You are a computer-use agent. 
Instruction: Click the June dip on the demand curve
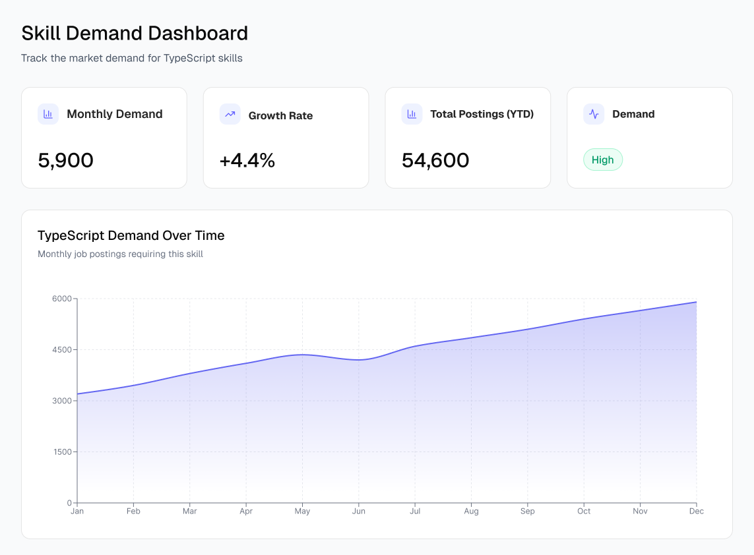359,360
